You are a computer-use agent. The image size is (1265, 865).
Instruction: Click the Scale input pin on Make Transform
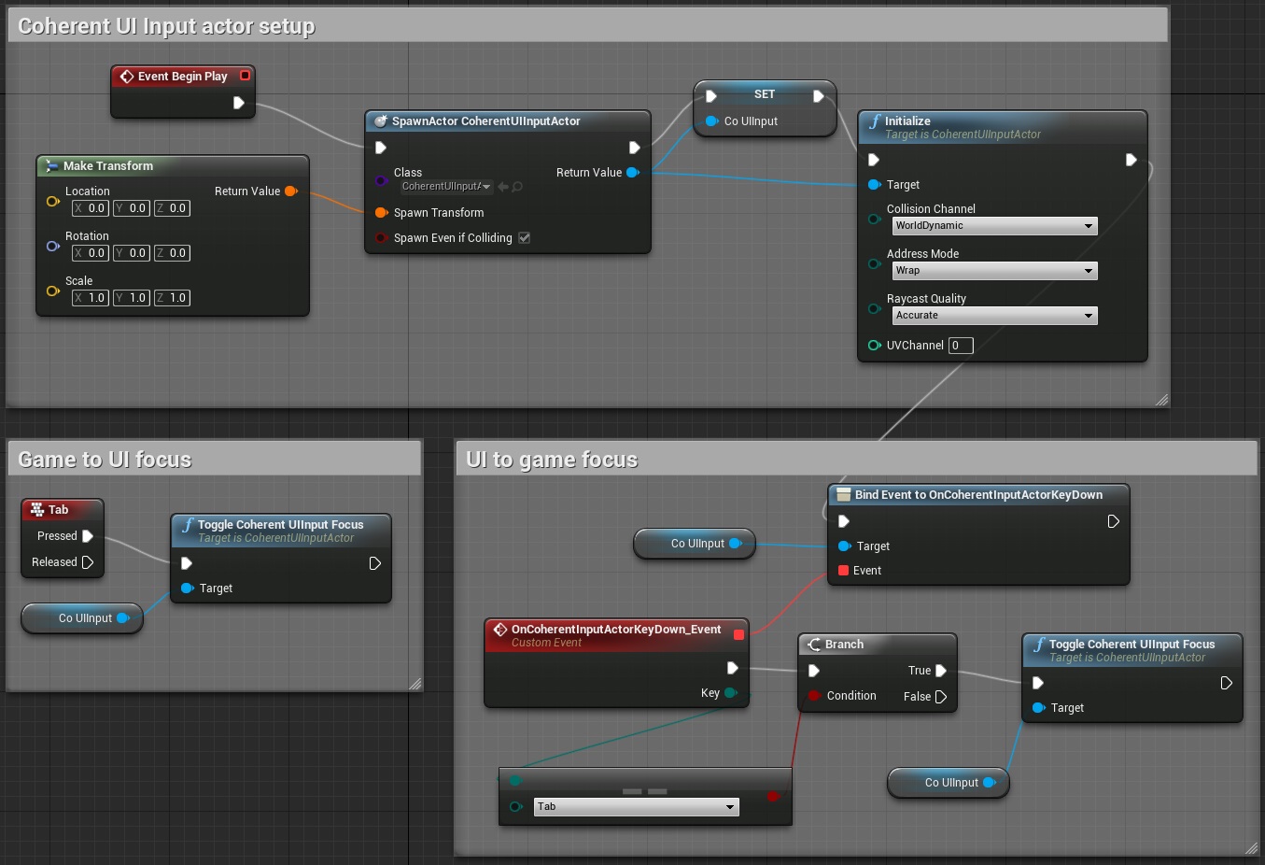click(53, 291)
